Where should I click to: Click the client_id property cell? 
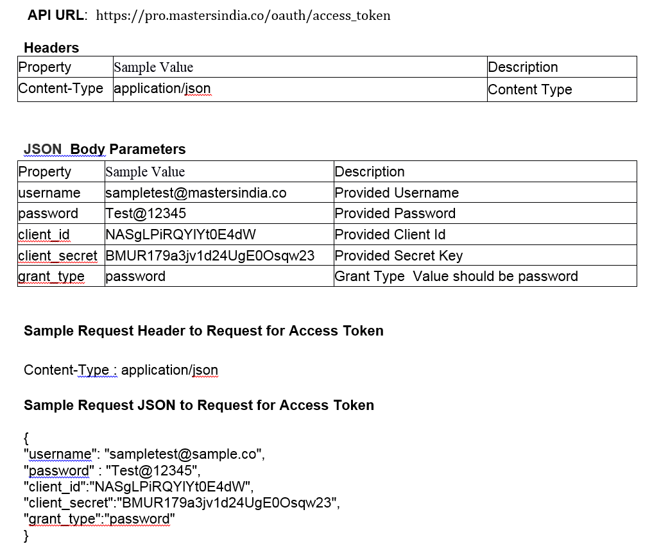coord(44,234)
